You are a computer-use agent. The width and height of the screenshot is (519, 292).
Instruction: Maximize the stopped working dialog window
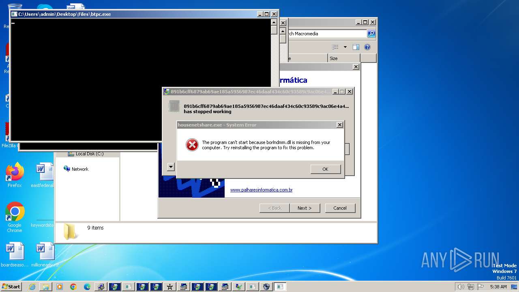point(342,92)
